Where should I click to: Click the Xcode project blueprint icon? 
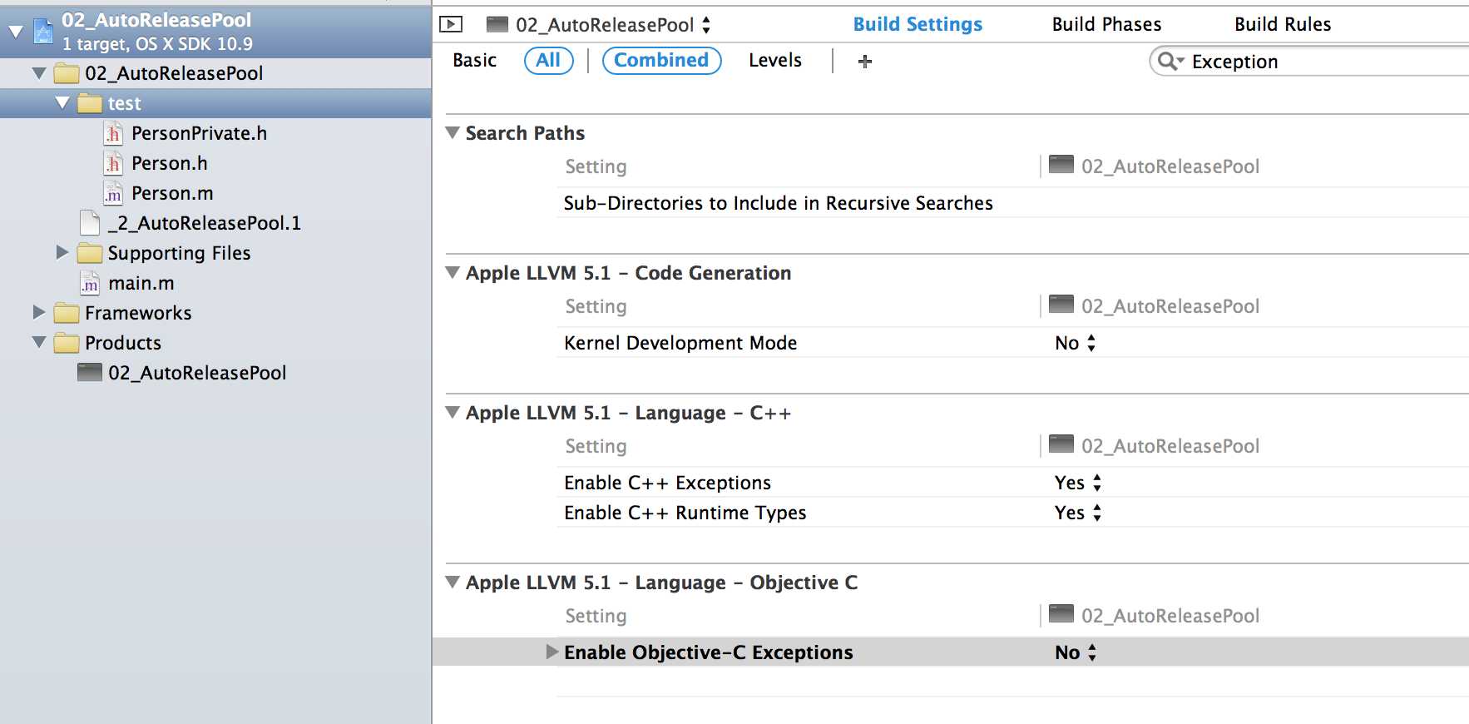tap(43, 32)
